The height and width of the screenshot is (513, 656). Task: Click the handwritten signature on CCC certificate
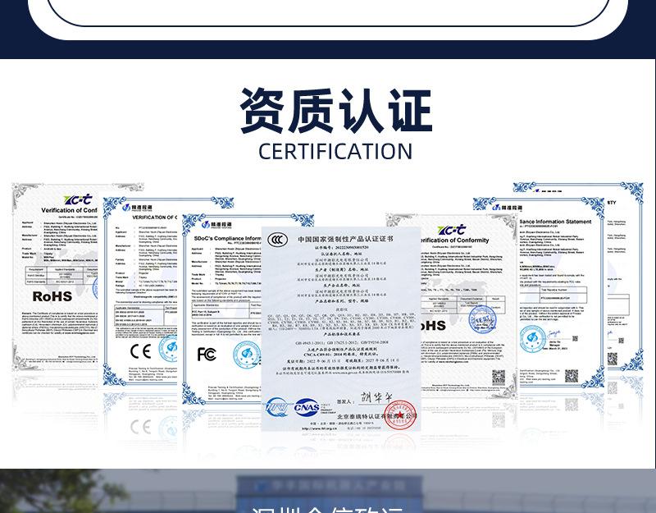point(376,398)
